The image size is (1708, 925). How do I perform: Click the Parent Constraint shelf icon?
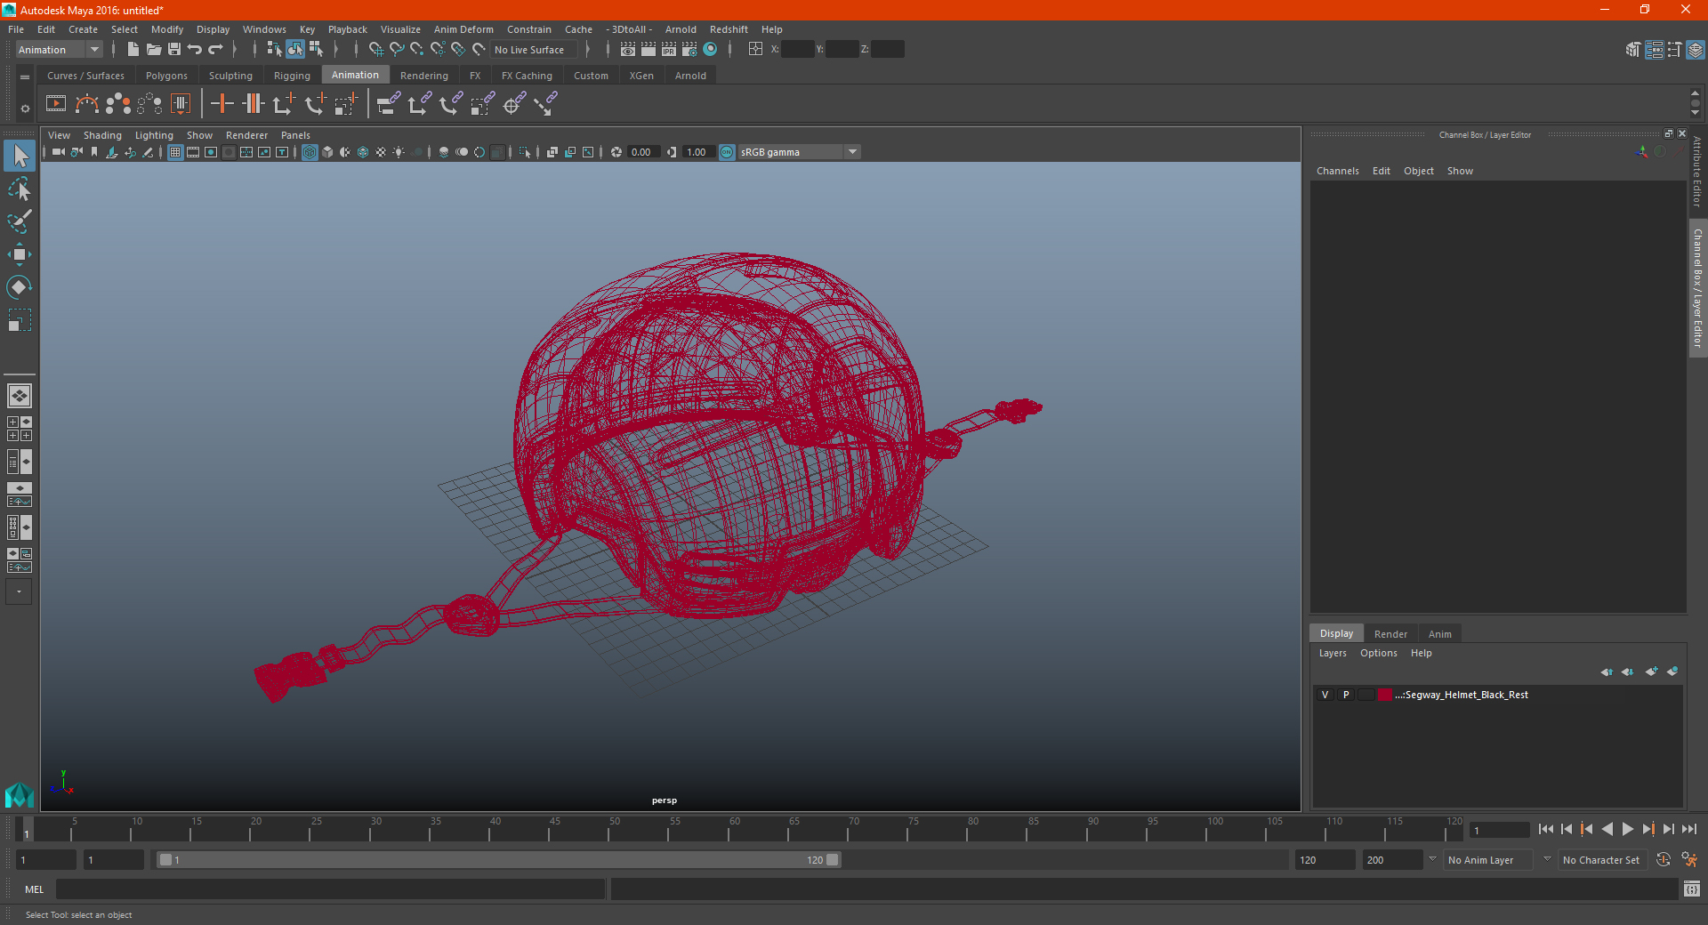tap(389, 104)
